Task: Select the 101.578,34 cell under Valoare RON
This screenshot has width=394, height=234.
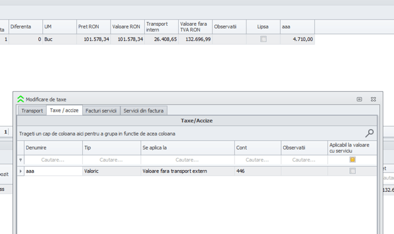Action: pyautogui.click(x=128, y=39)
